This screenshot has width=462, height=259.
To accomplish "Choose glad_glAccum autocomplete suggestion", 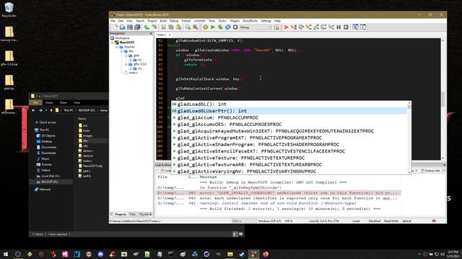I will click(x=290, y=118).
